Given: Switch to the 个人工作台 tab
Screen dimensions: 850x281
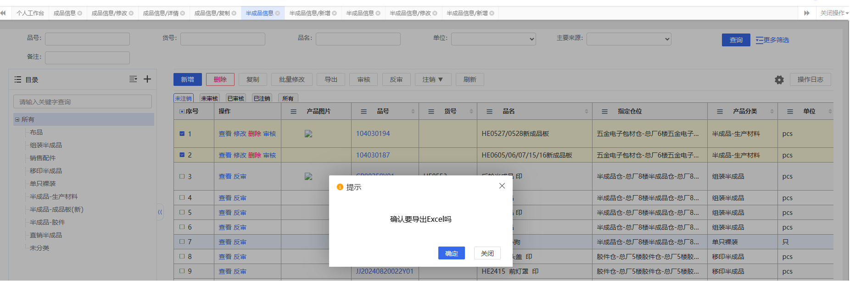Looking at the screenshot, I should point(30,13).
